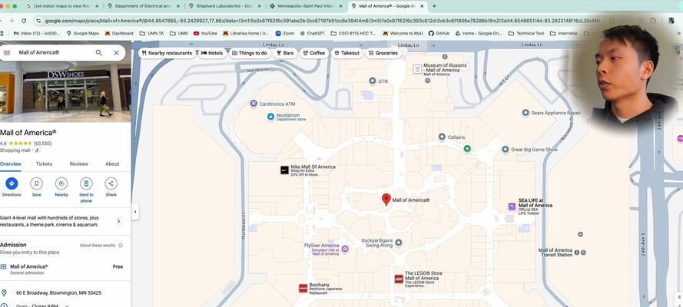This screenshot has width=683, height=307.
Task: Switch to the Reviews tab
Action: click(79, 164)
